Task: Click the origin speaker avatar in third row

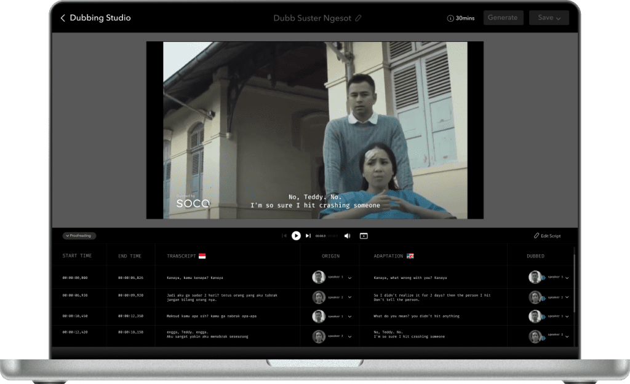Action: point(319,316)
